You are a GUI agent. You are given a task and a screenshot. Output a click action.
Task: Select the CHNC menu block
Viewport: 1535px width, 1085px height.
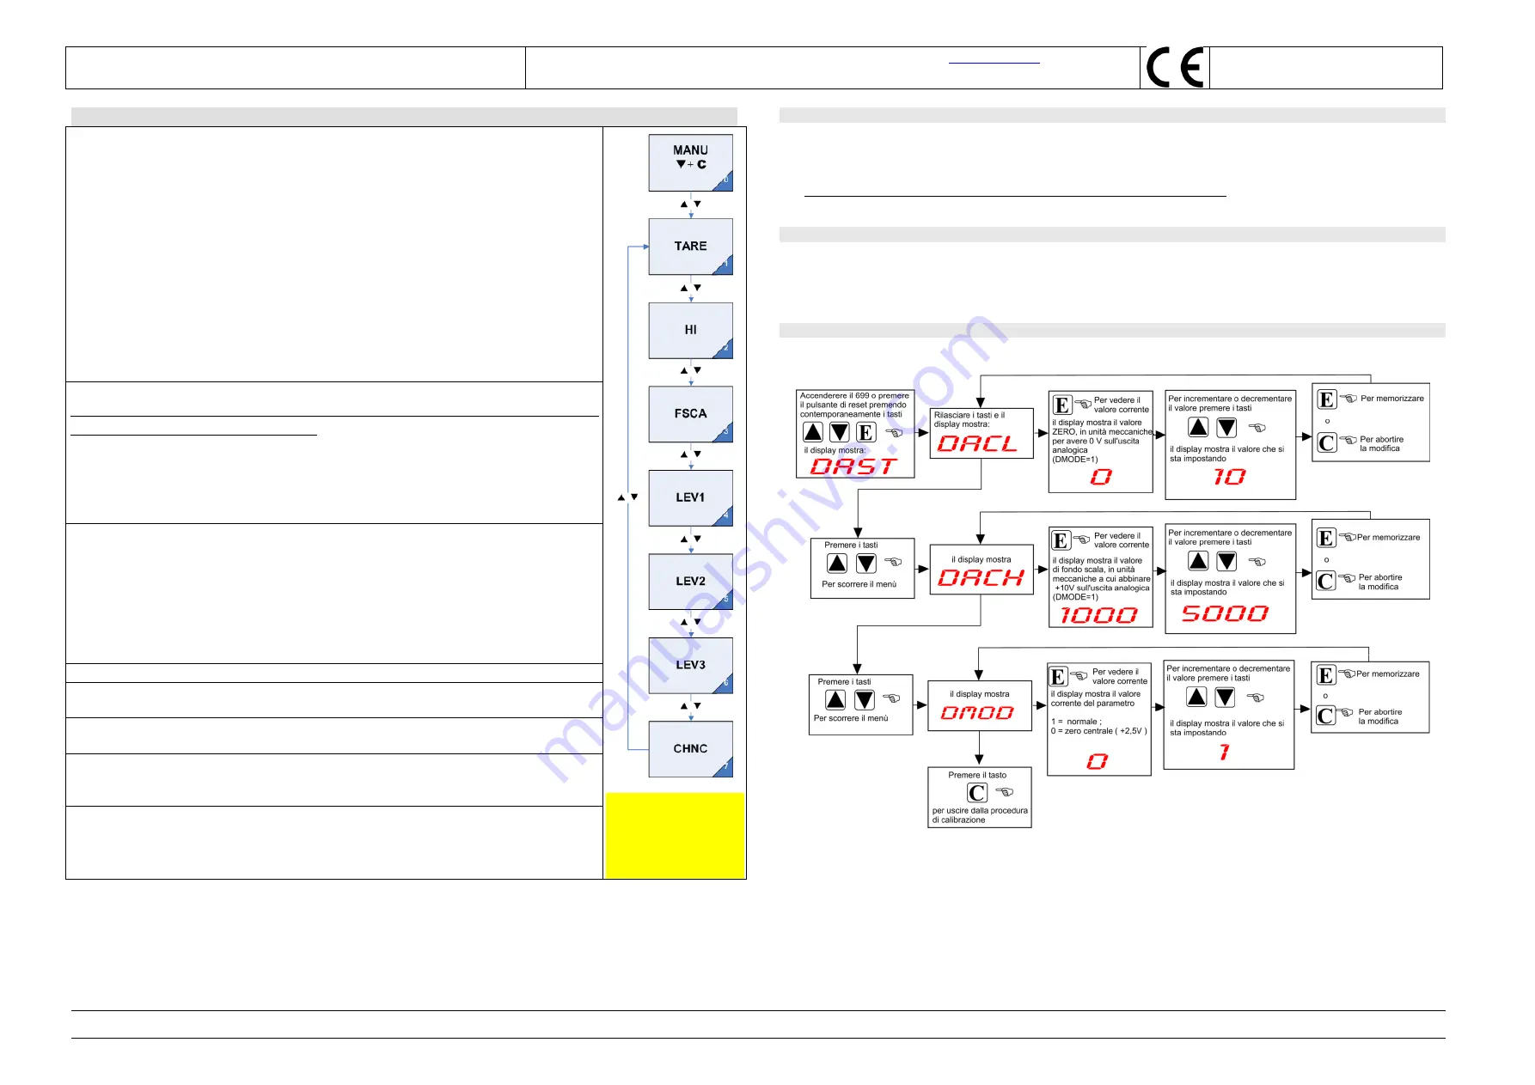coord(690,749)
